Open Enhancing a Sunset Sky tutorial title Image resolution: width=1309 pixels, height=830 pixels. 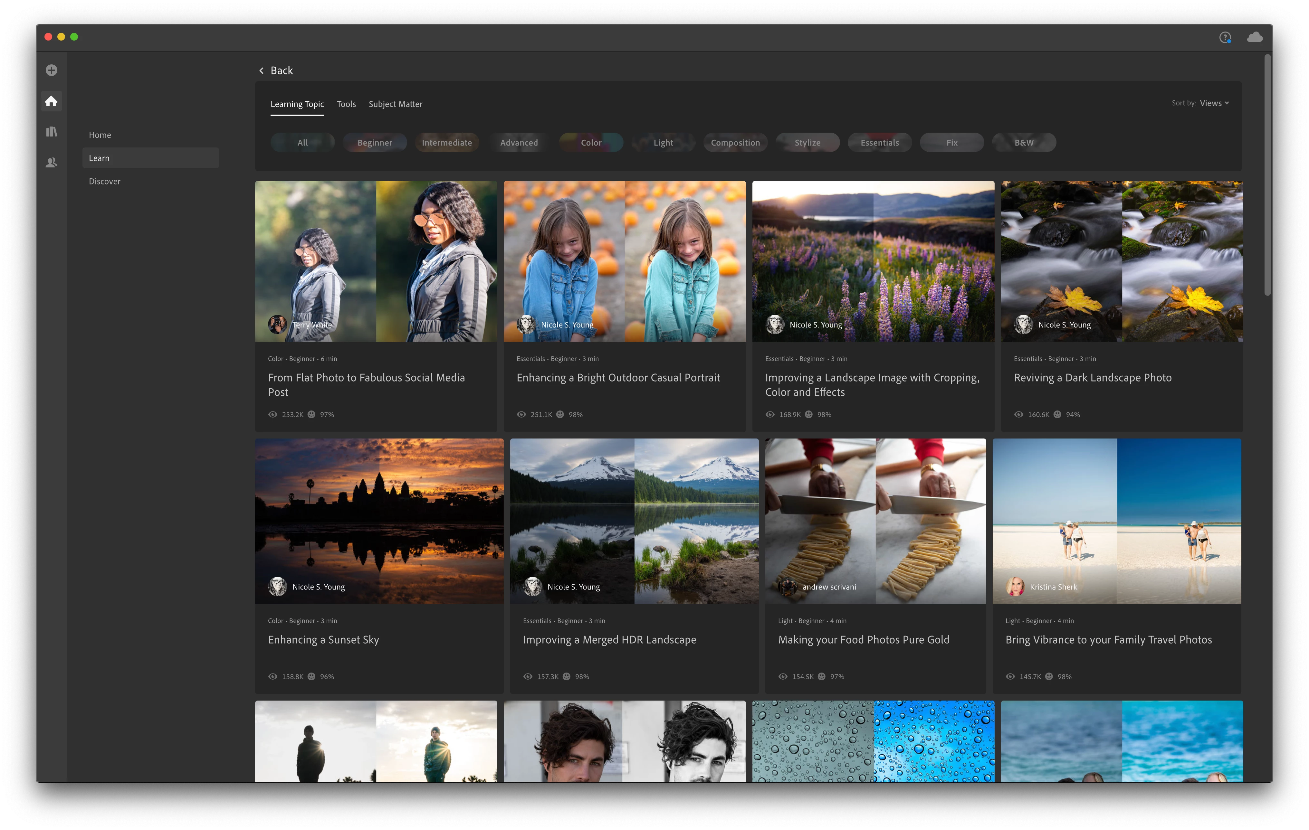coord(323,639)
